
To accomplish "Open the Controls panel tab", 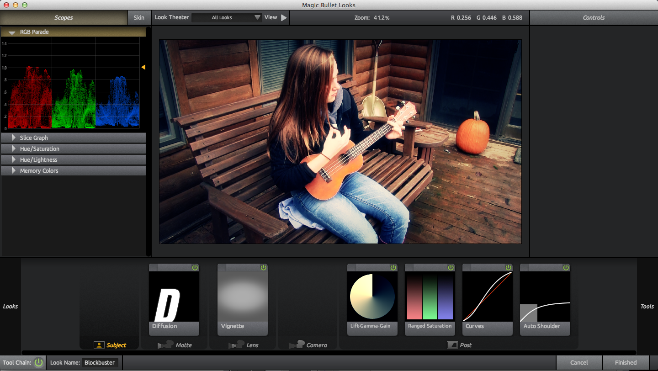I will pos(594,17).
